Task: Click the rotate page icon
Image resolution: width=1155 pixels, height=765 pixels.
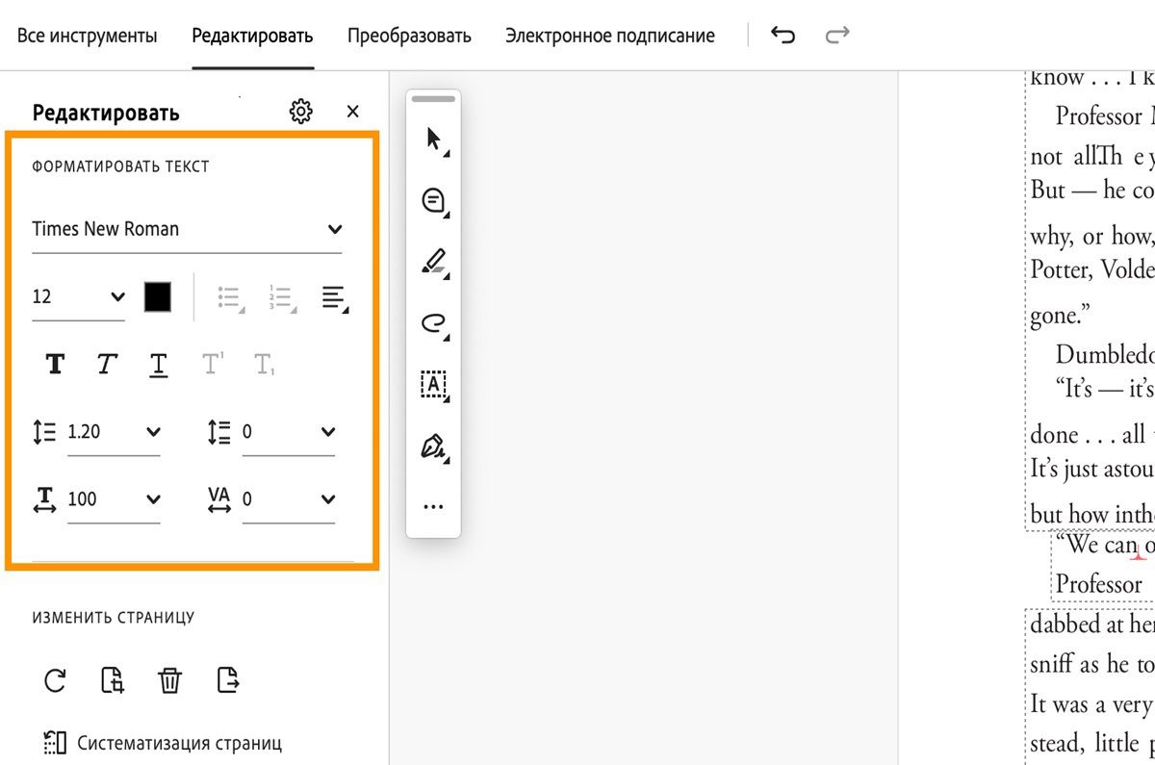Action: pos(56,680)
